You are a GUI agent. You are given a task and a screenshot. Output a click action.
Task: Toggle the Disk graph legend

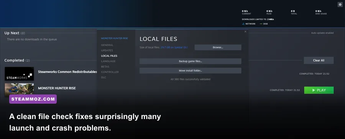click(x=264, y=24)
